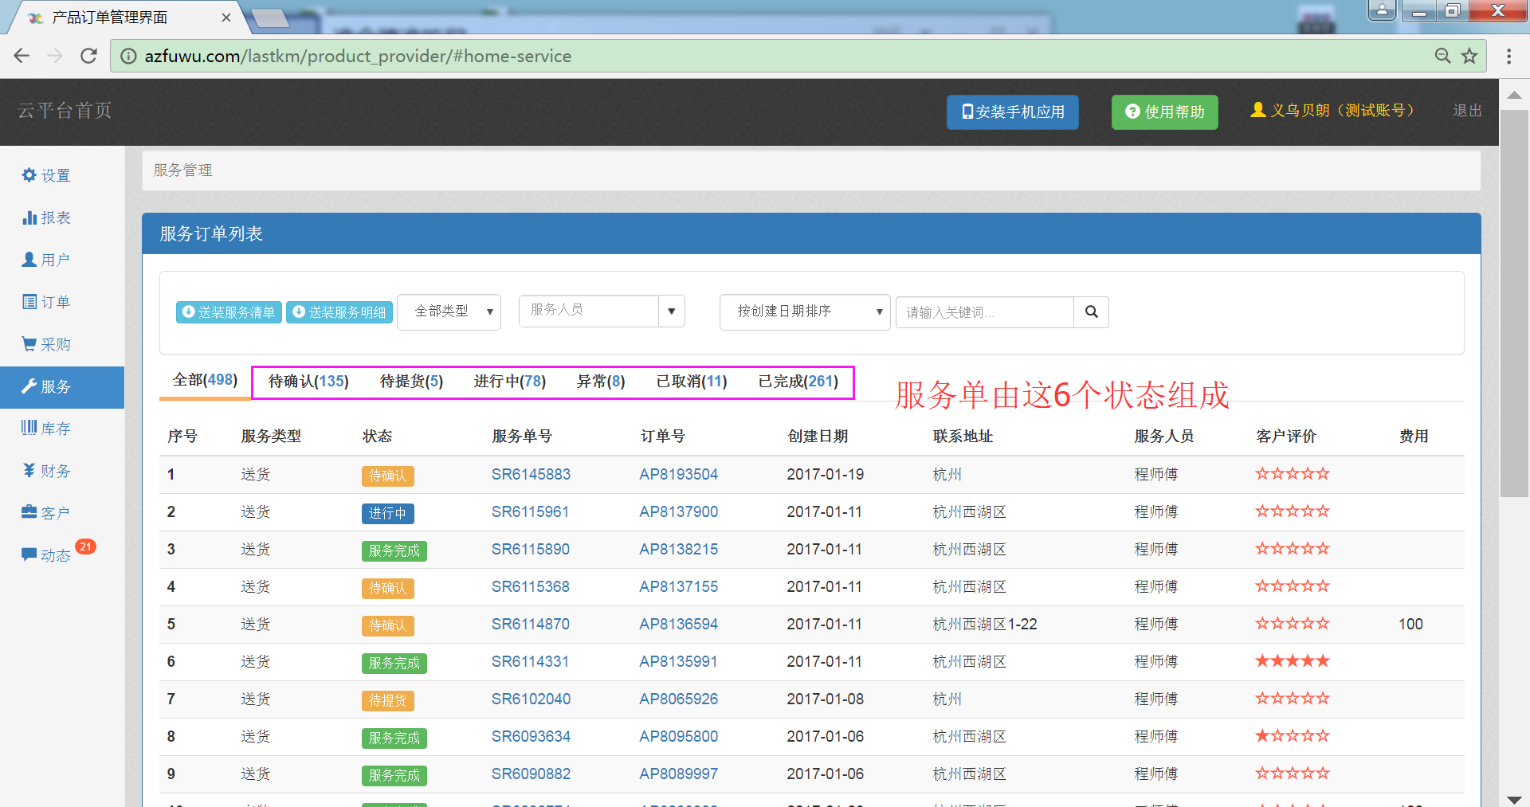
Task: Click 进行中 status badge of SR6115961
Action: click(x=387, y=514)
